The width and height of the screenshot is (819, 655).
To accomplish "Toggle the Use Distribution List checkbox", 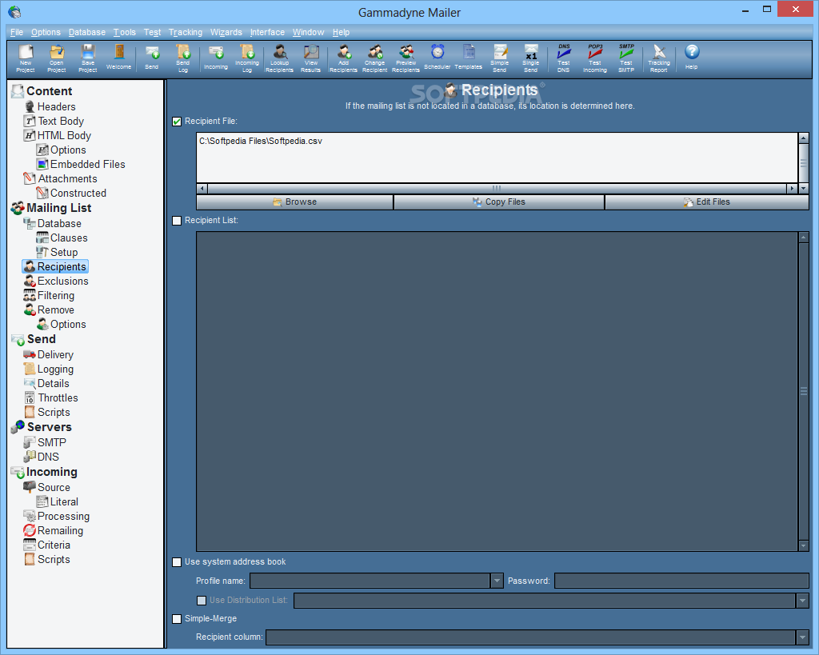I will 201,601.
